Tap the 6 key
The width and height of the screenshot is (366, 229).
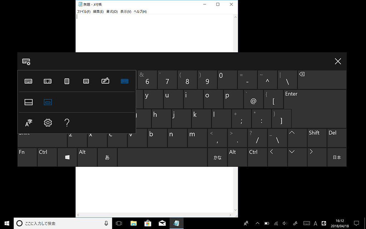(148, 80)
